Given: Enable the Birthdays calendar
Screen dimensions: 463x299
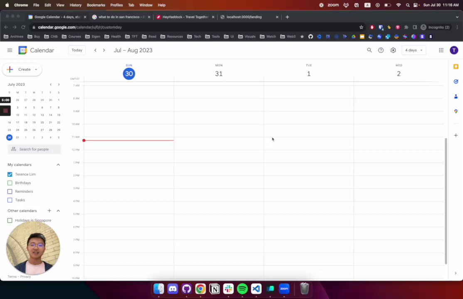Looking at the screenshot, I should point(10,183).
